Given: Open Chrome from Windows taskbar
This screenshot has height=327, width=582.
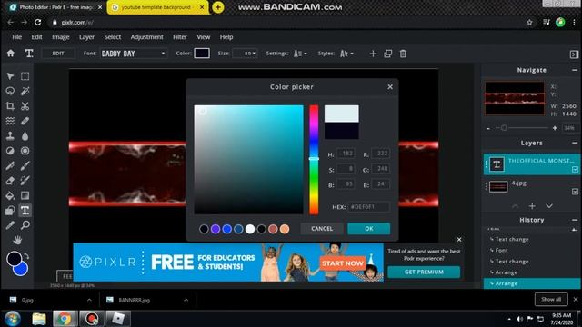Looking at the screenshot, I should pos(65,319).
